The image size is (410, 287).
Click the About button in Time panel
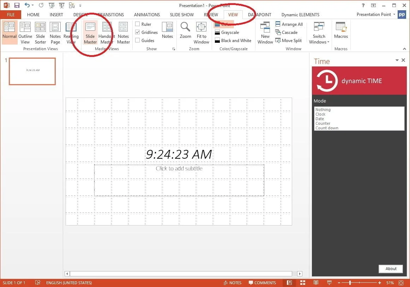point(391,269)
